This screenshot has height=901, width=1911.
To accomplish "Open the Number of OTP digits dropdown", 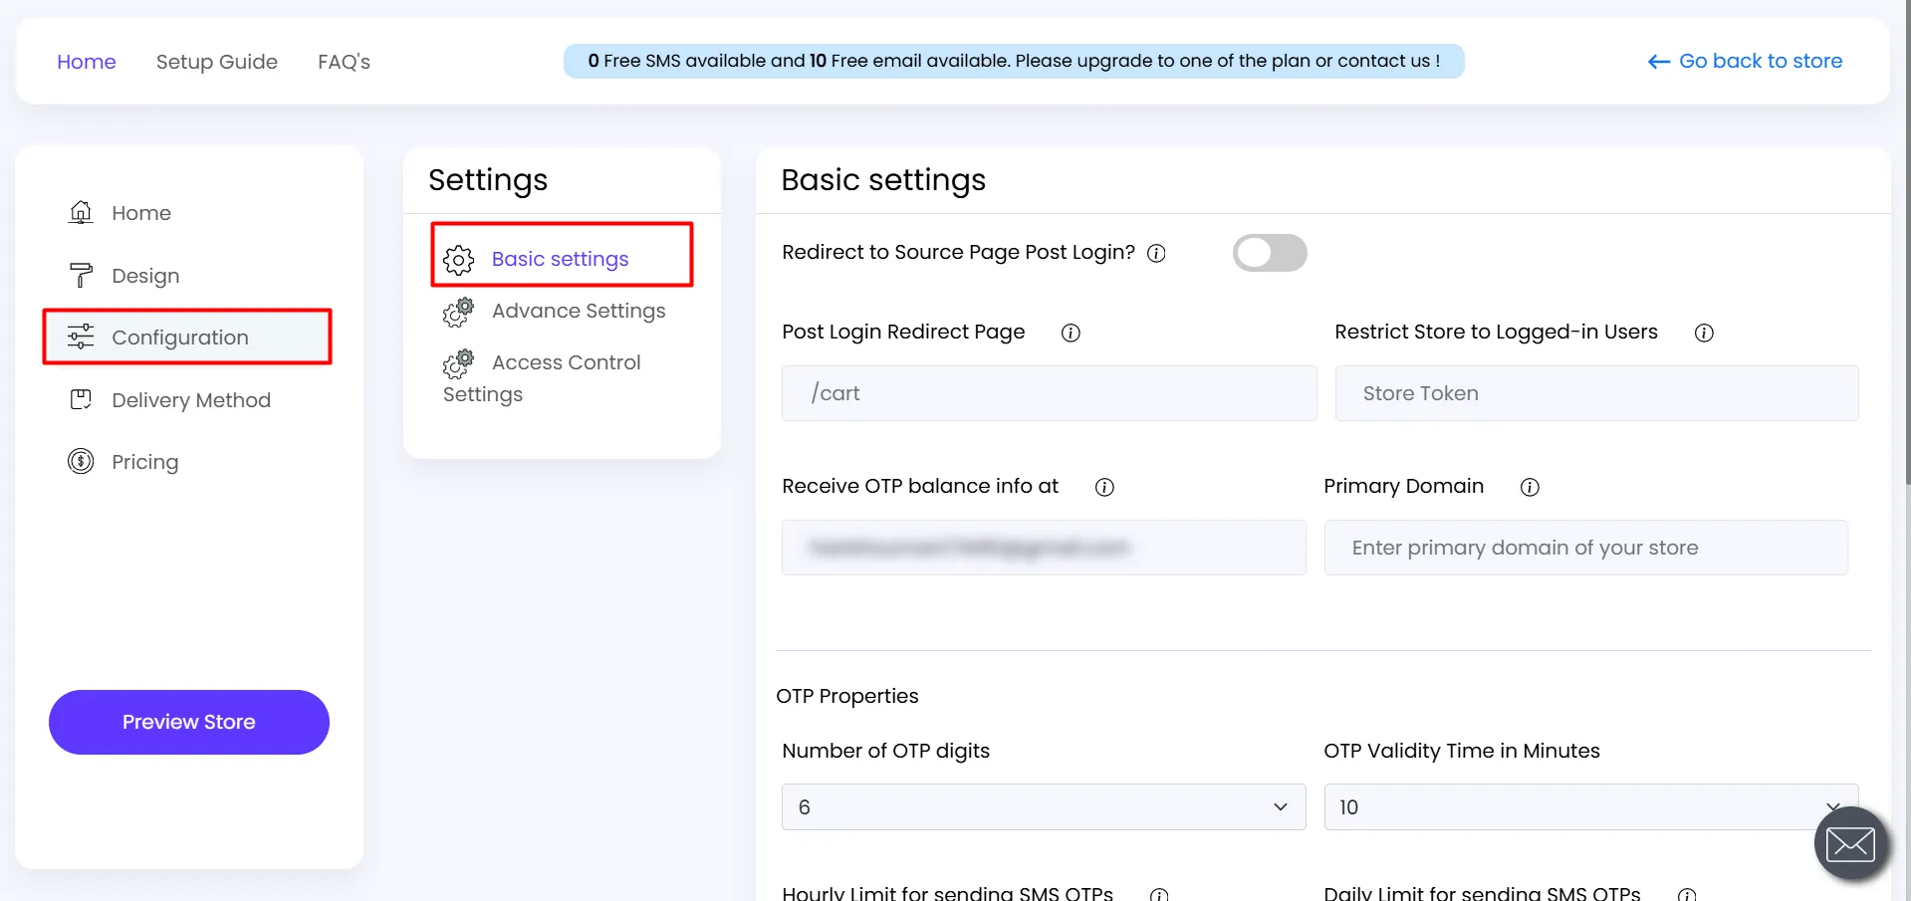I will [x=1044, y=806].
